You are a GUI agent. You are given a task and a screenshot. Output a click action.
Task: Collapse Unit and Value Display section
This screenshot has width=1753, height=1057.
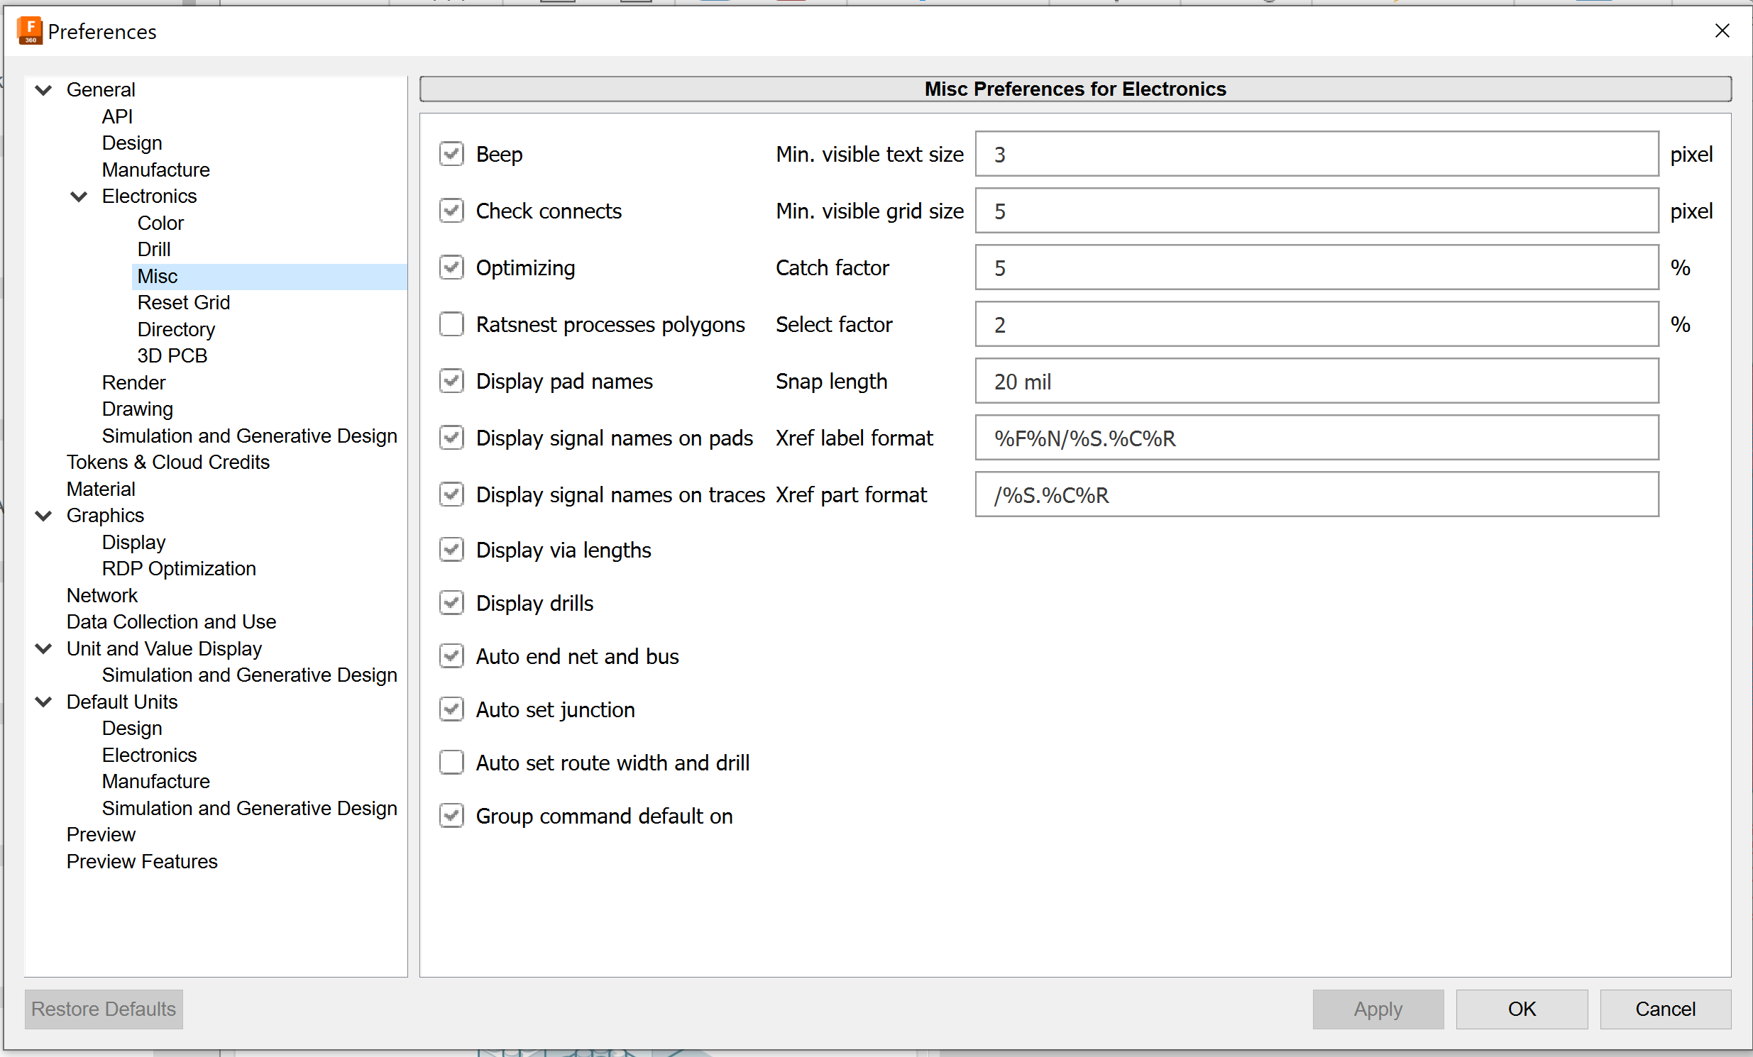[44, 648]
